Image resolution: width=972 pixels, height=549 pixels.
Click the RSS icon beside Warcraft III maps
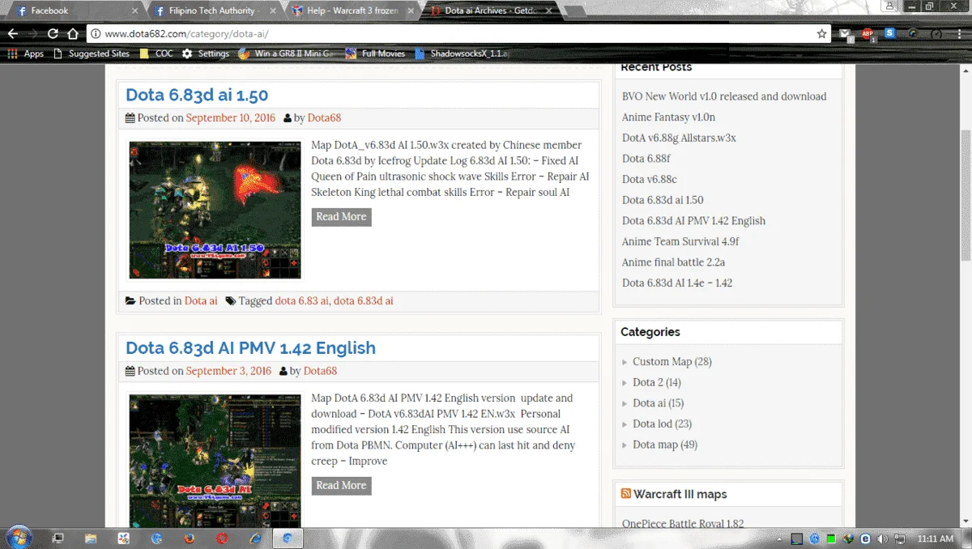coord(626,494)
